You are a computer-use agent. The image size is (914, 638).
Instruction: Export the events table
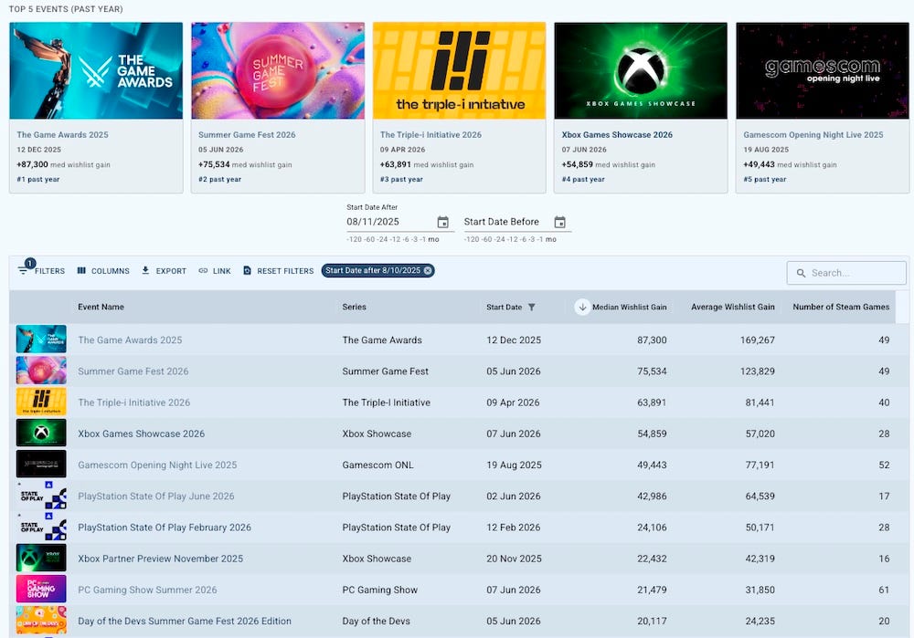coord(164,271)
